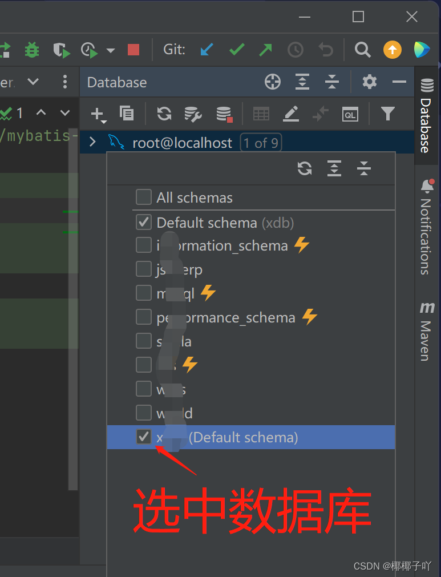
Task: Expand the root@localhost tree node
Action: click(92, 142)
